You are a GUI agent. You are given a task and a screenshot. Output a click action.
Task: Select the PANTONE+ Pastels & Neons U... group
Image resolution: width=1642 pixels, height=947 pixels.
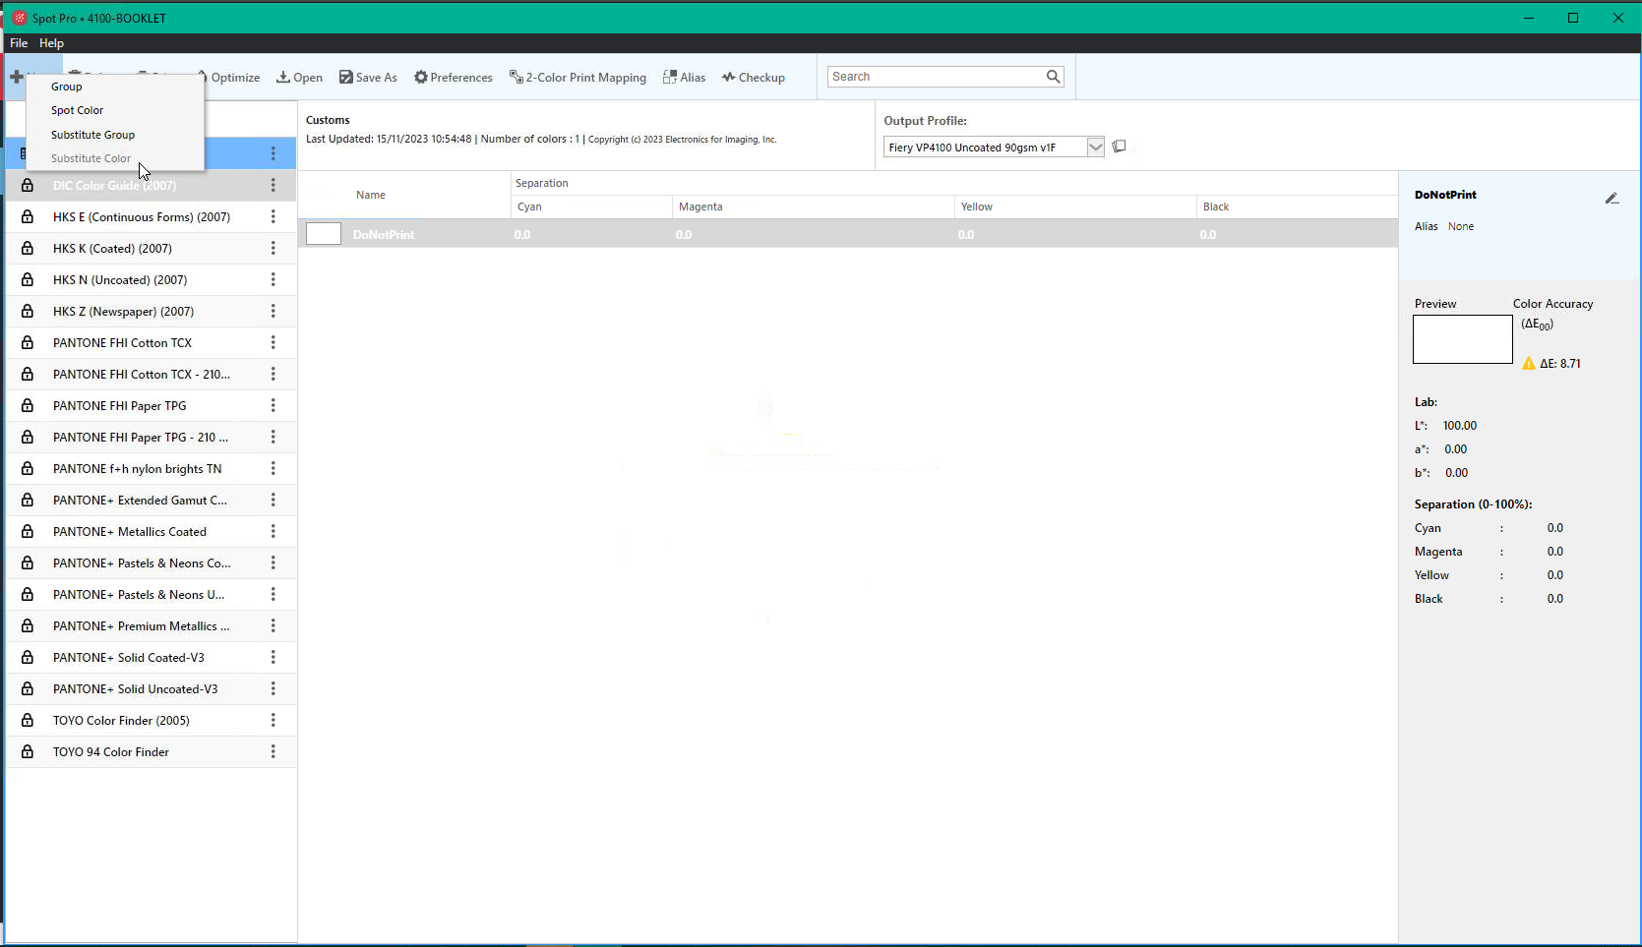(x=151, y=594)
